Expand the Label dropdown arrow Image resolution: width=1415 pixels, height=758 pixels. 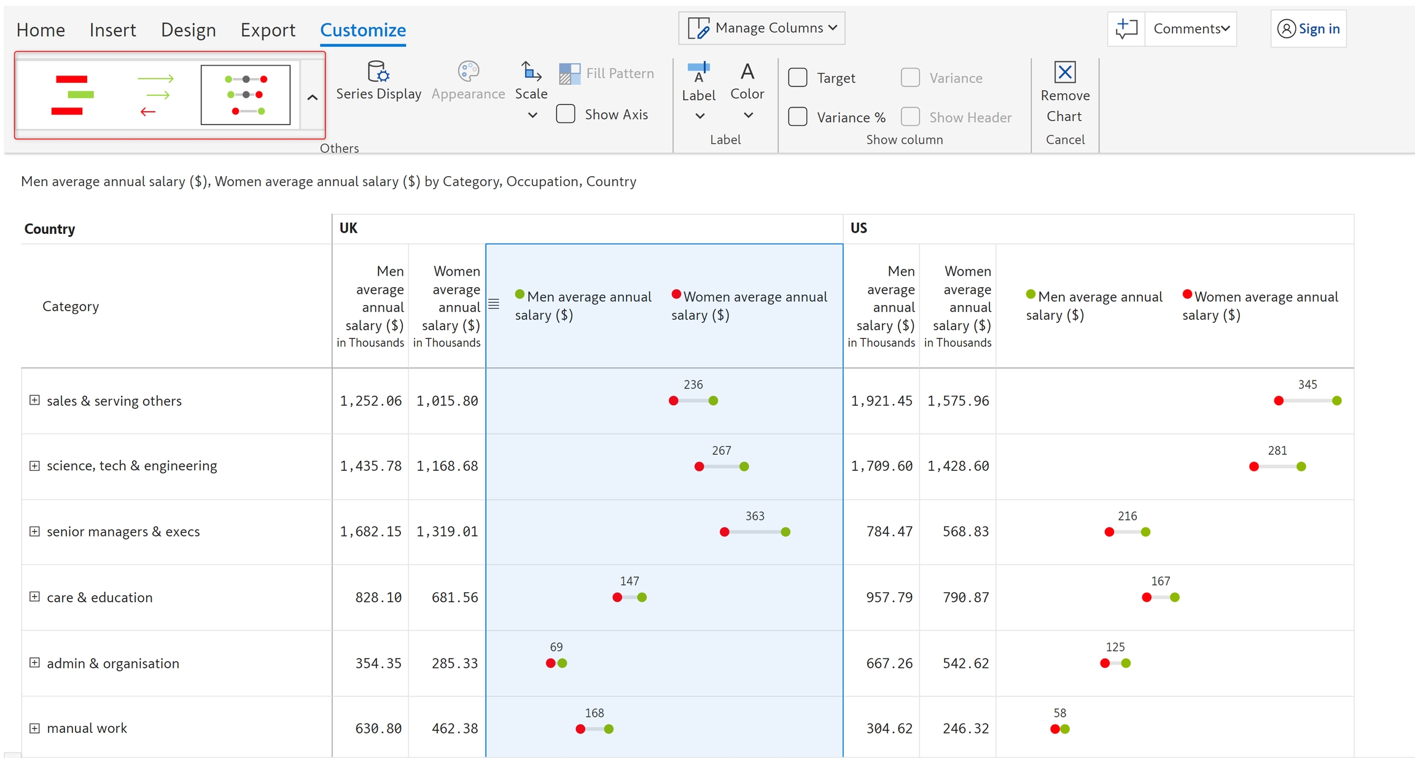click(x=699, y=116)
